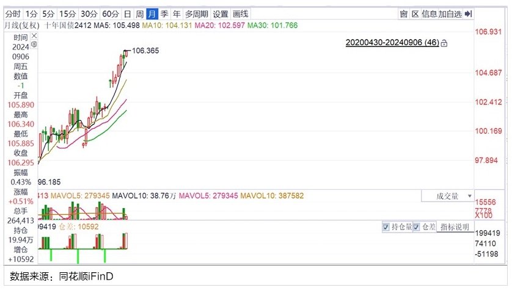The width and height of the screenshot is (512, 293).
Task: Switch to the 分时 intraday tab
Action: [12, 13]
